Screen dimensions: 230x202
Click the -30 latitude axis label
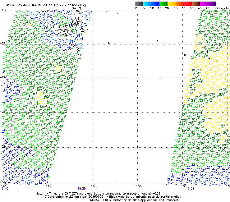pos(3,182)
